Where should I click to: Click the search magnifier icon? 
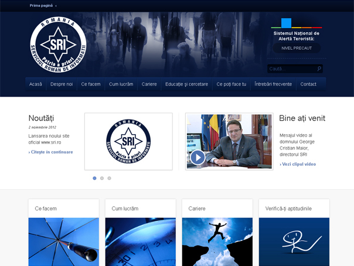[x=319, y=69]
